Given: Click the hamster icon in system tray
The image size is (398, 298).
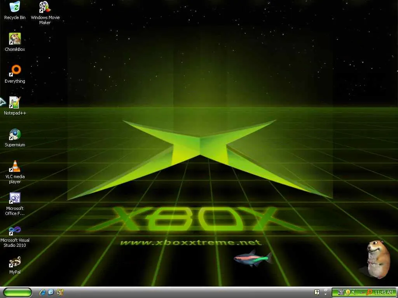Looking at the screenshot, I should (341, 292).
